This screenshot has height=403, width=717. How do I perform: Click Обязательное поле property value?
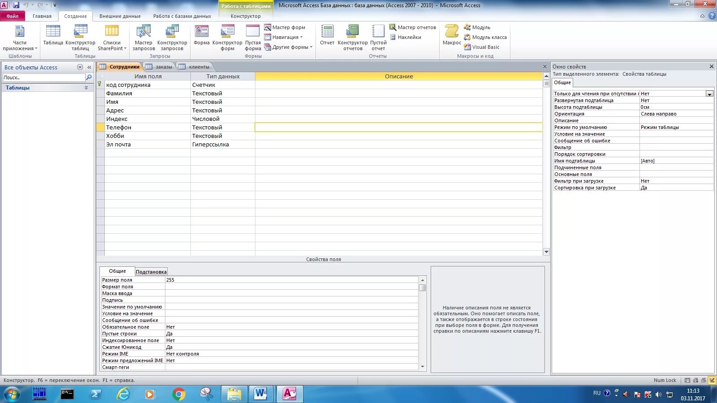[291, 327]
